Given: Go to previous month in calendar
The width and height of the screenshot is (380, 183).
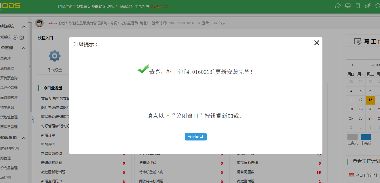Looking at the screenshot, I should click(353, 65).
